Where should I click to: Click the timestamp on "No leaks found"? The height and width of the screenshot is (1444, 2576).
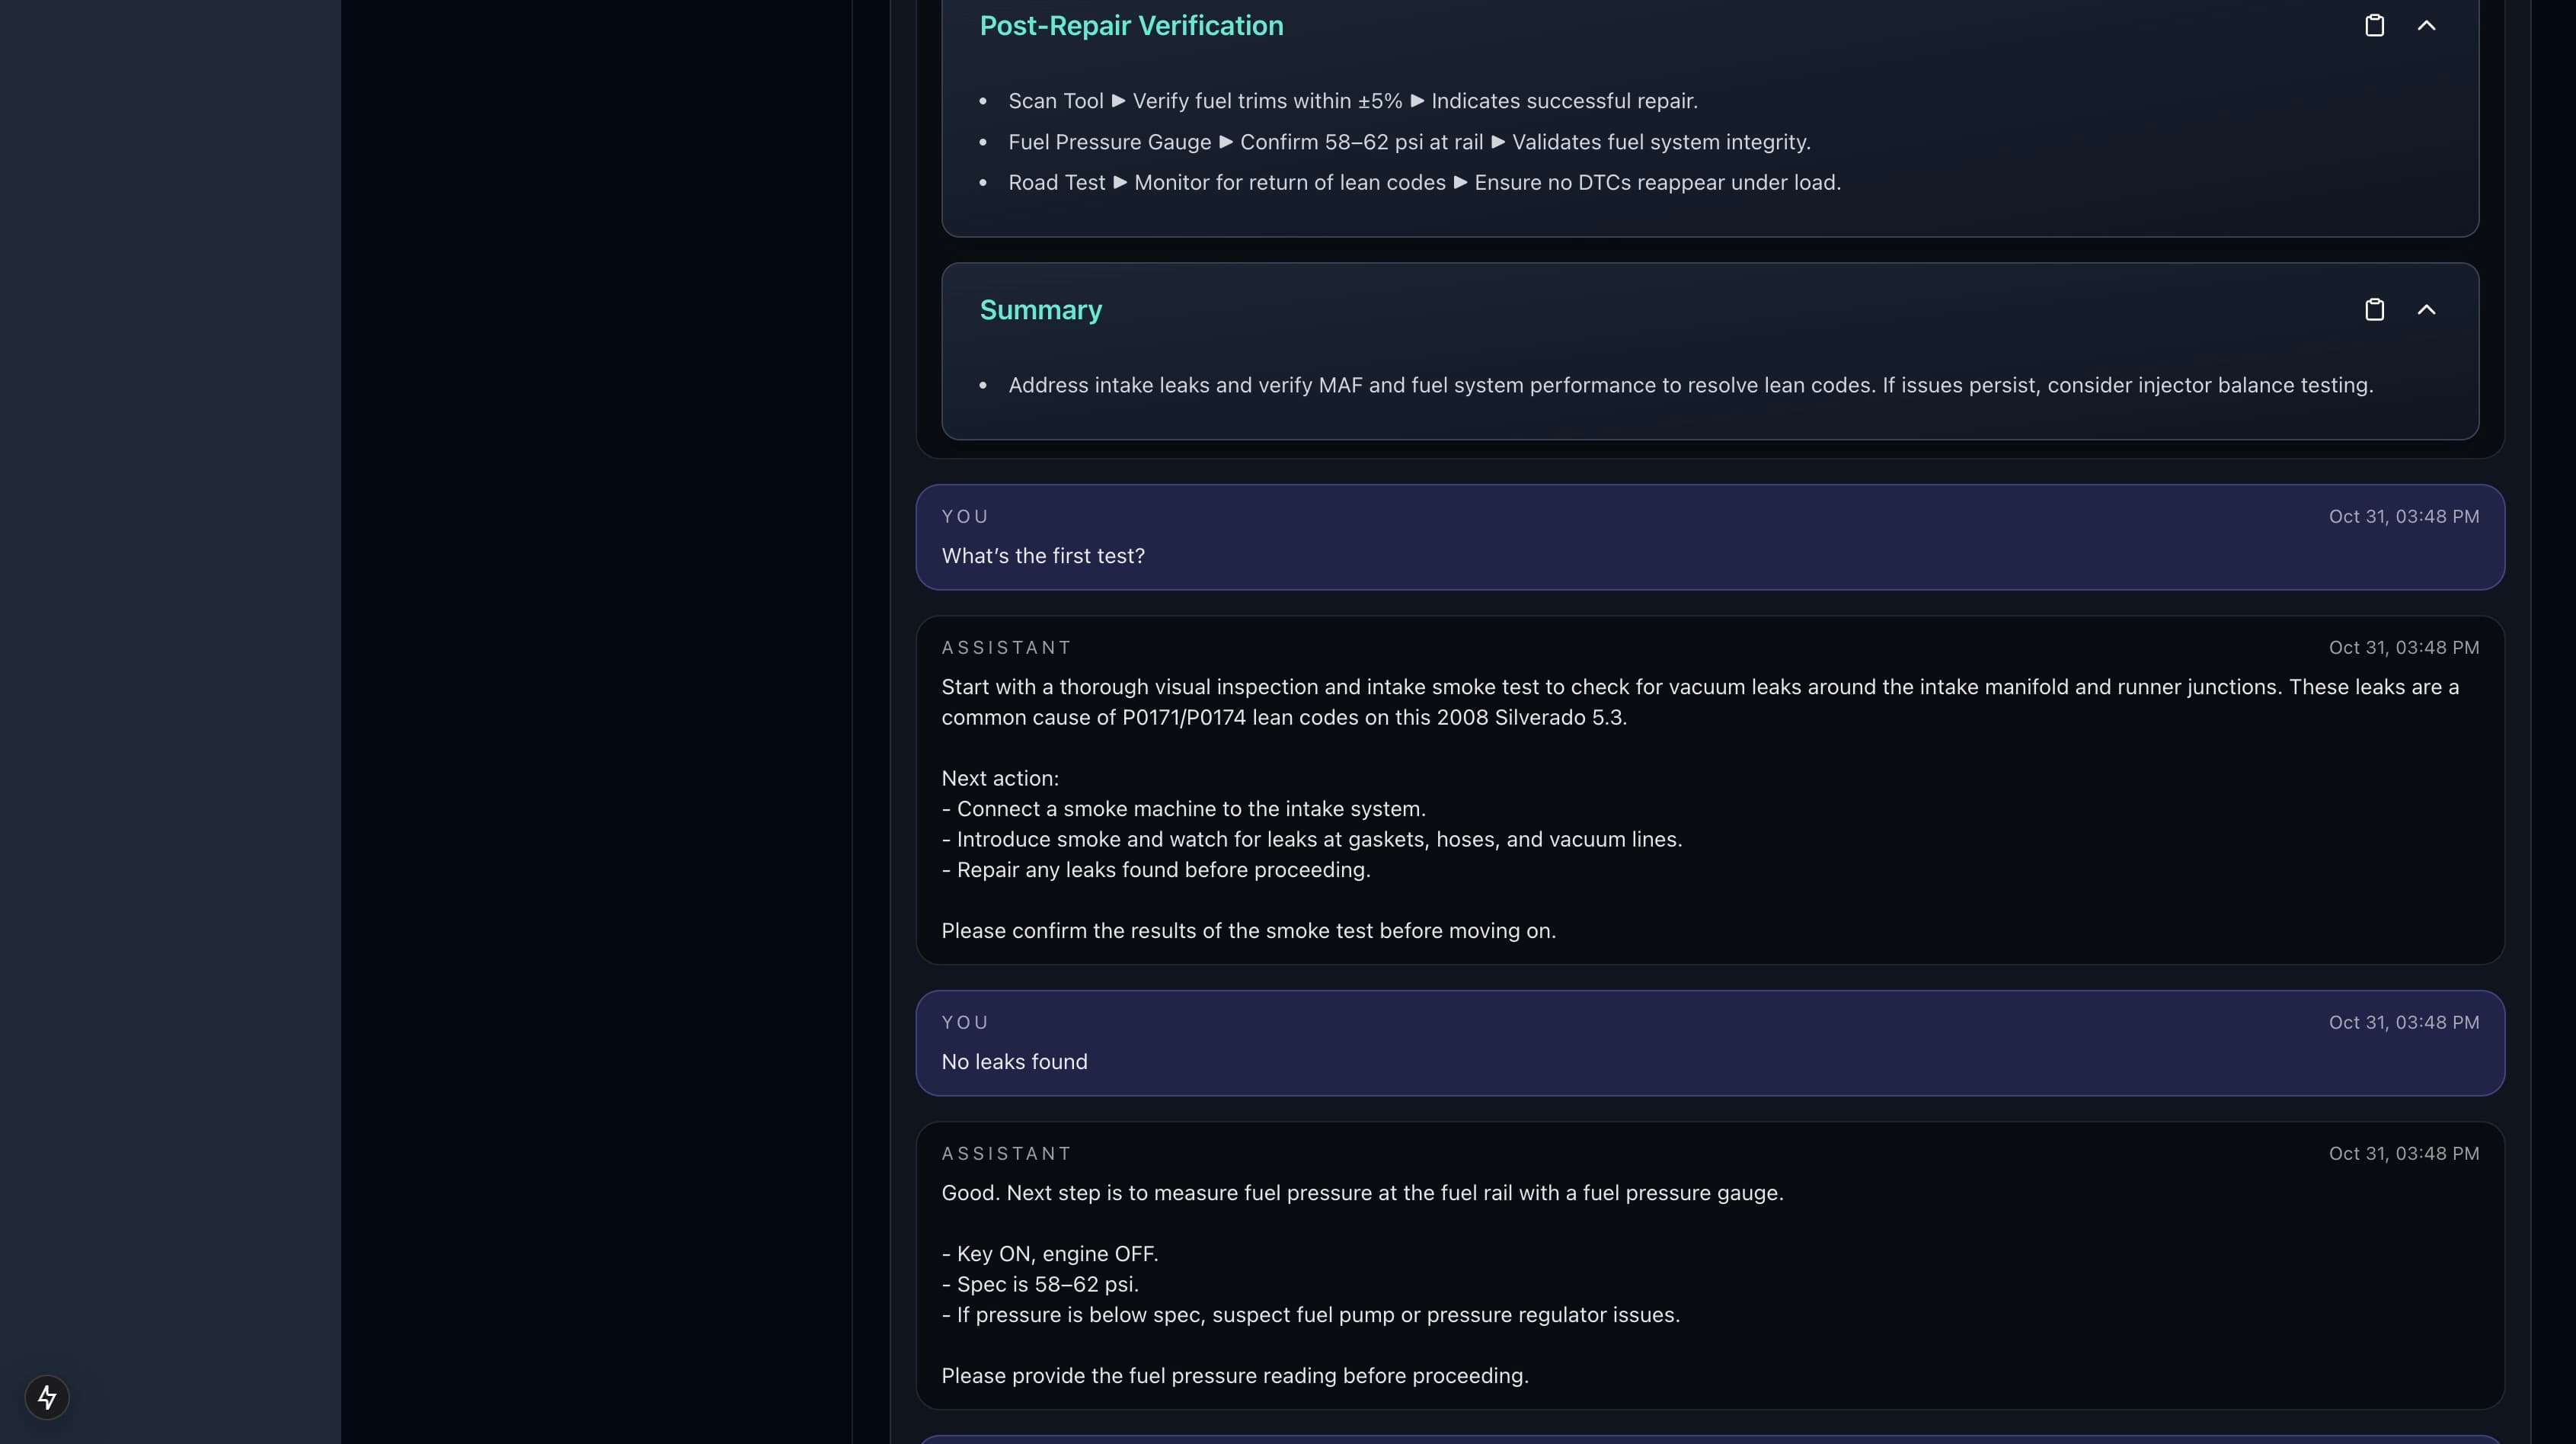2403,1022
